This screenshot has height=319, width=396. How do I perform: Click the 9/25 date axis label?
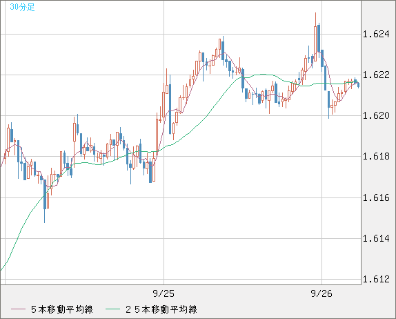(x=164, y=293)
